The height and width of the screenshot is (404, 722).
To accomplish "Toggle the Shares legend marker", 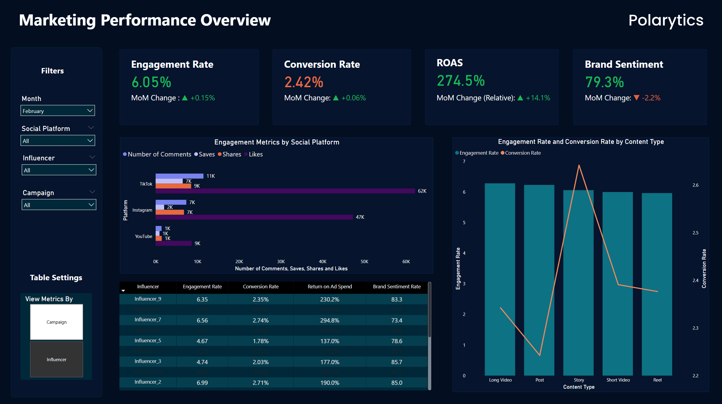I will (x=220, y=154).
